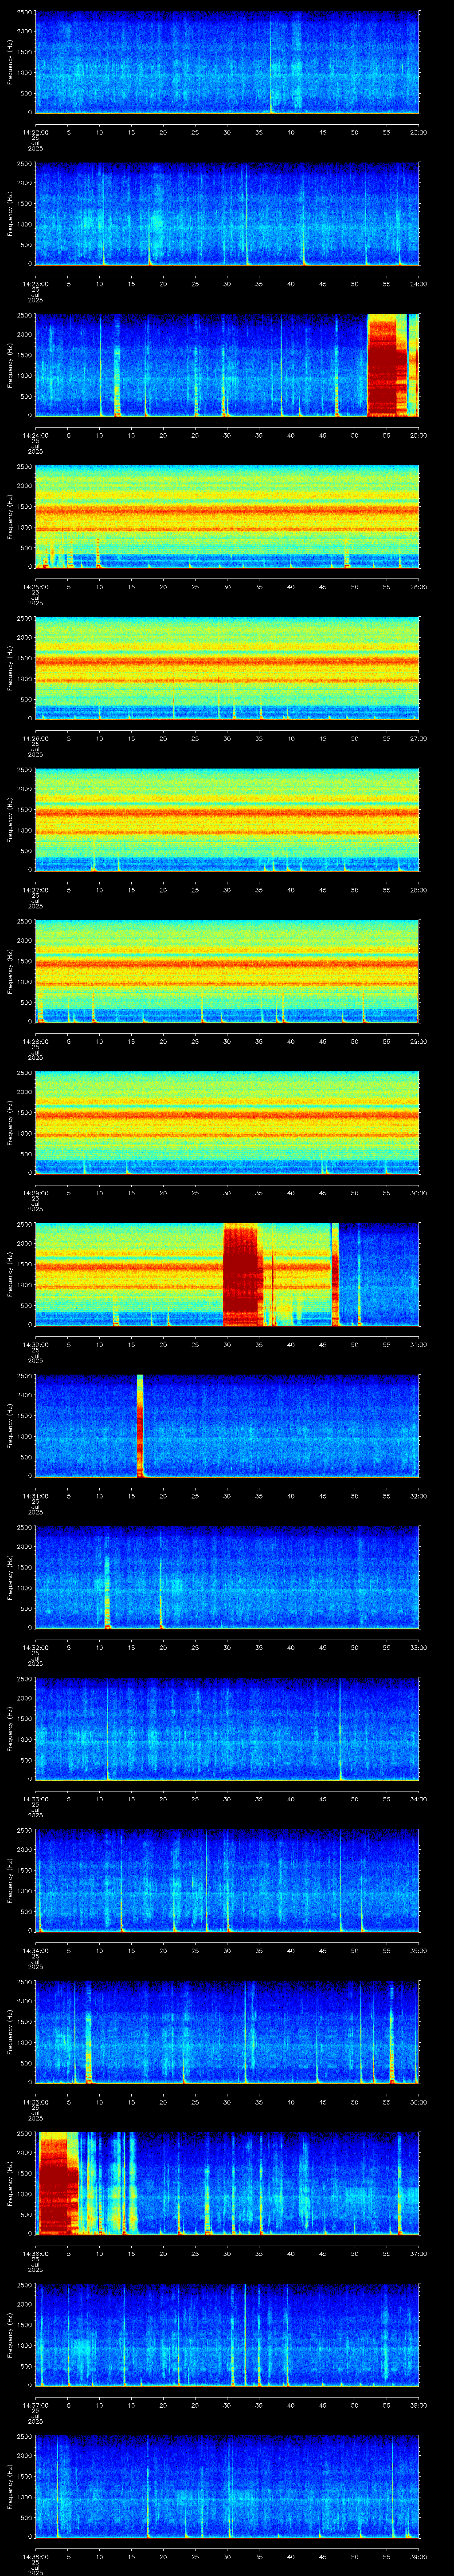This screenshot has width=454, height=2576.
Task: Click the 14:28:00 start time label
Action: coord(35,1042)
